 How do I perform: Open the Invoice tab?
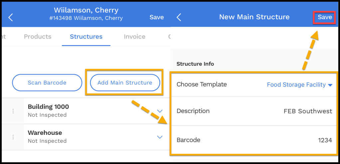[134, 37]
